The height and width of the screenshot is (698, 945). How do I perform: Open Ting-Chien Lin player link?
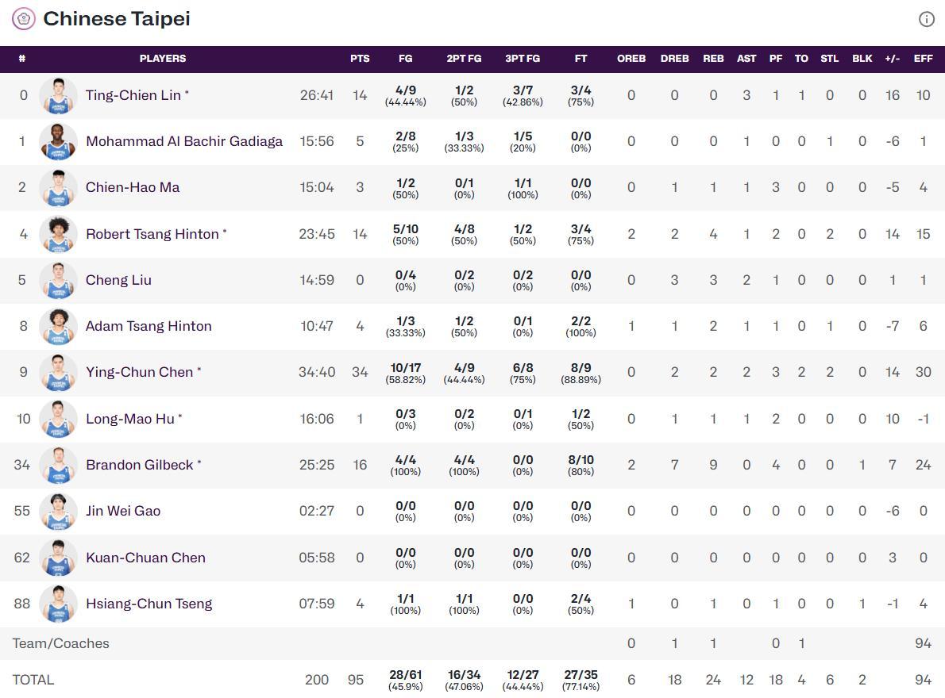133,95
